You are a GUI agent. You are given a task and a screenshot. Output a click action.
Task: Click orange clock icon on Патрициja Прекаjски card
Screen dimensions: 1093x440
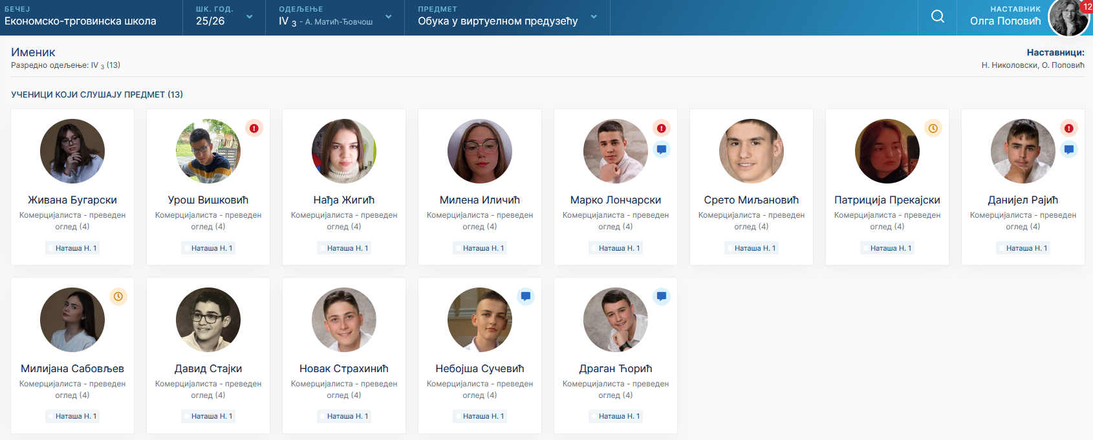(933, 129)
